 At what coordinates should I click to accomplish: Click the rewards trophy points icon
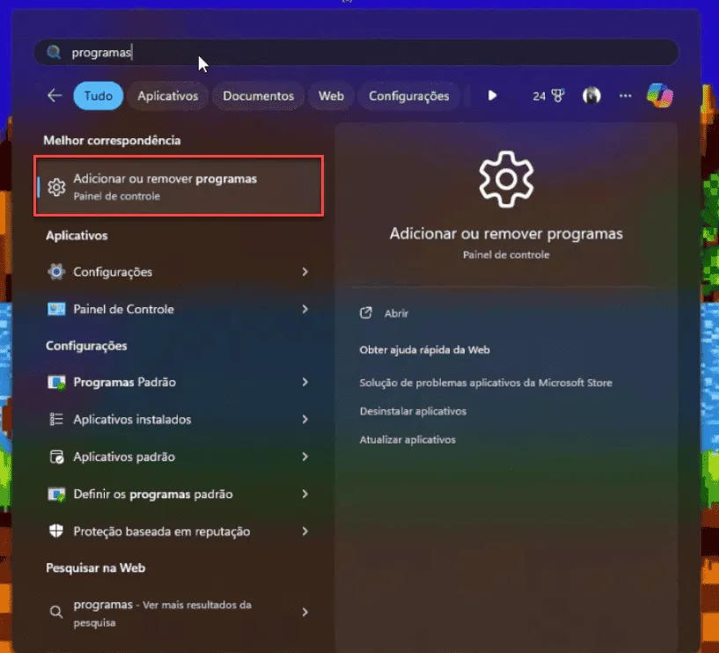pyautogui.click(x=548, y=95)
